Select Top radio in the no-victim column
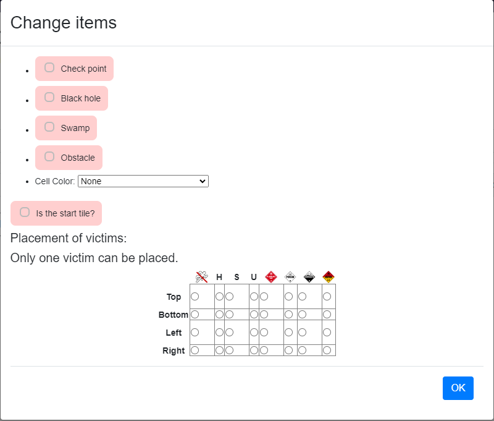Viewport: 494px width, 421px height. point(195,297)
